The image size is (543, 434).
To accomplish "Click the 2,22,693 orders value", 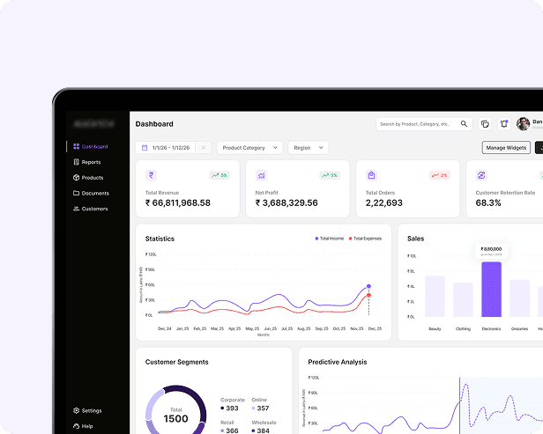I will 384,203.
